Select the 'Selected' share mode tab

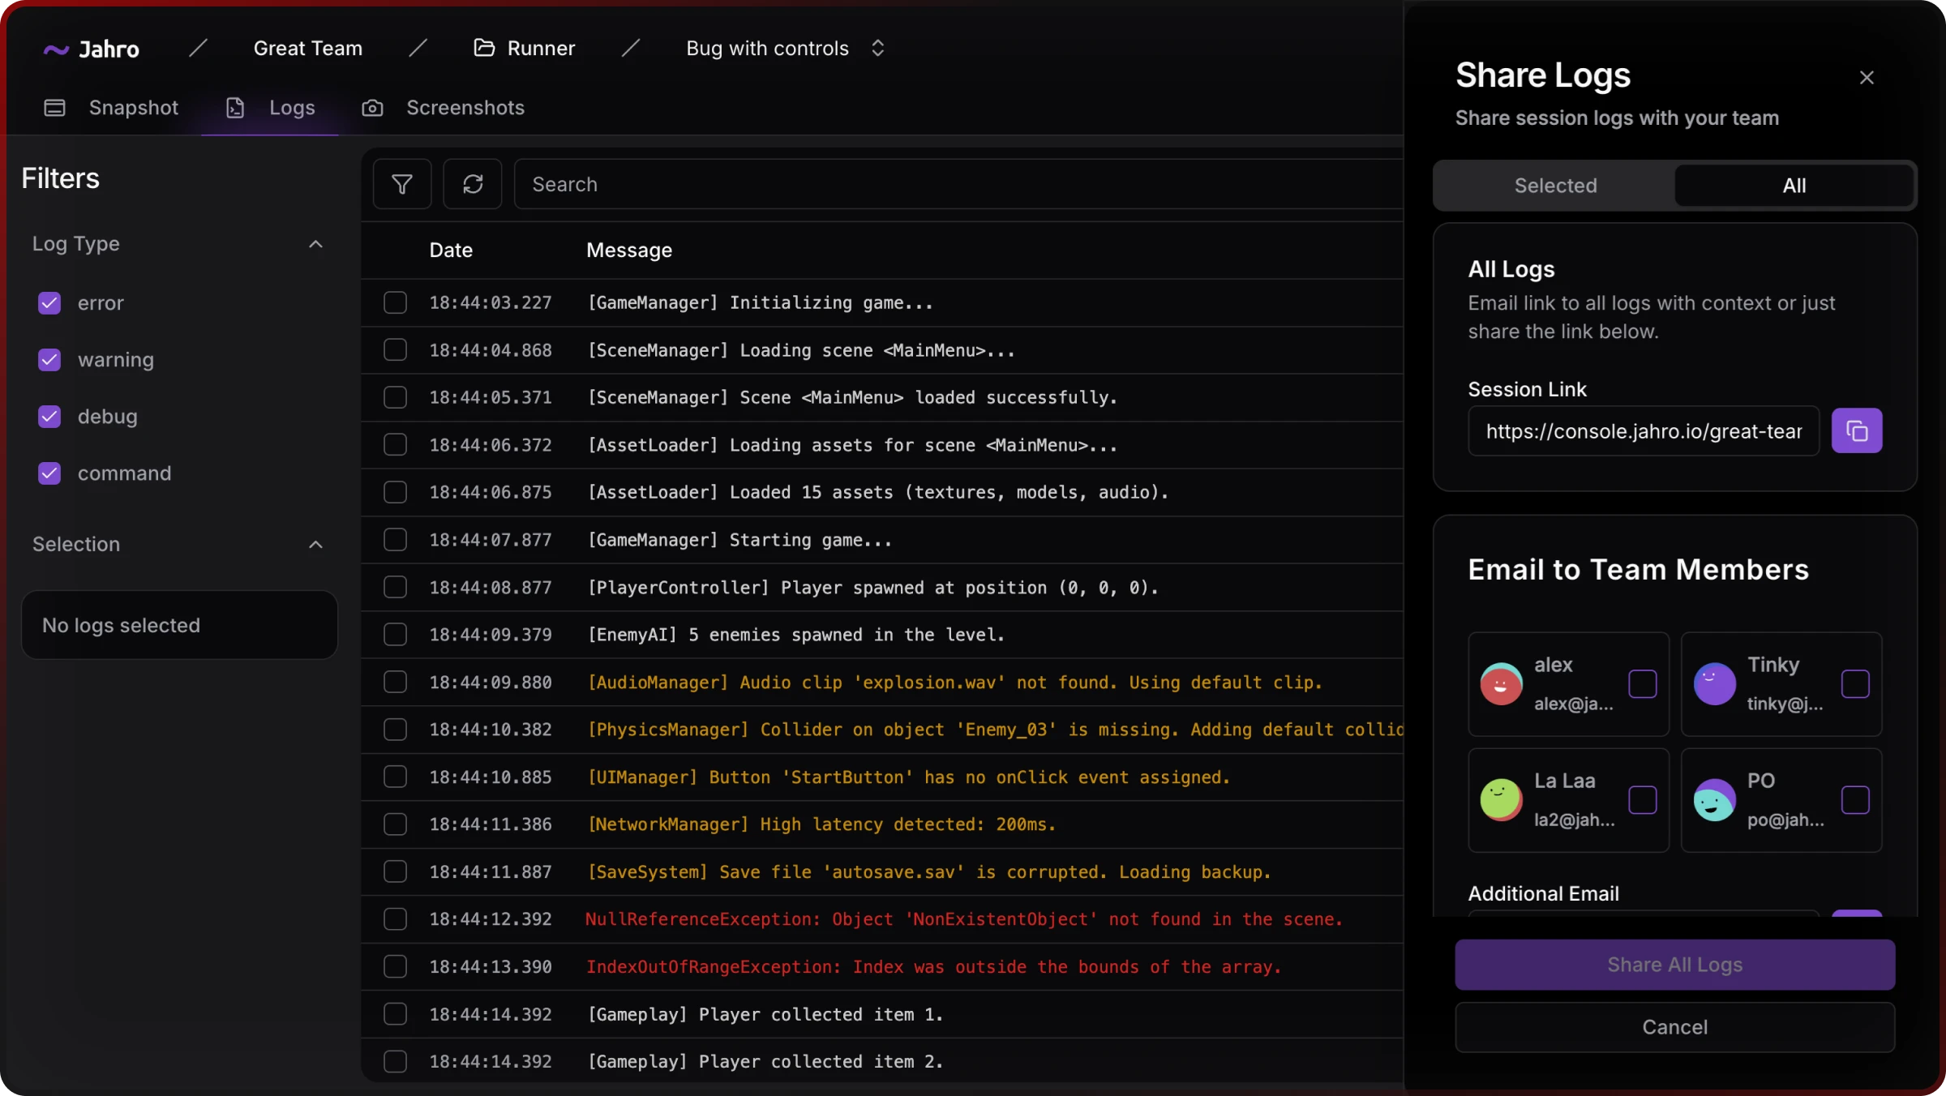[1555, 186]
